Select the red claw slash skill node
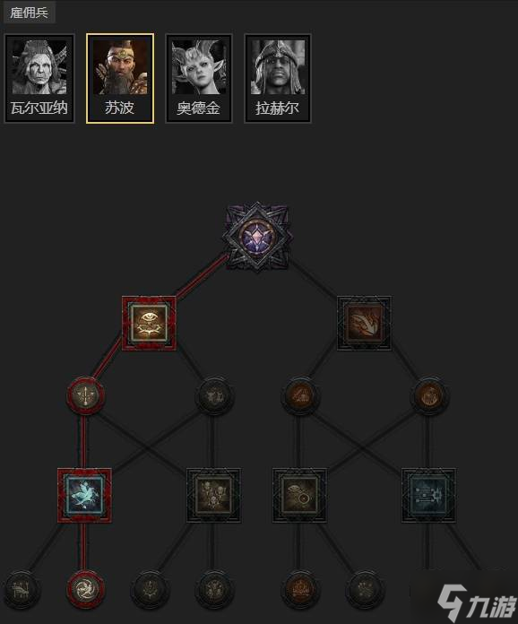This screenshot has width=518, height=624. [x=364, y=323]
